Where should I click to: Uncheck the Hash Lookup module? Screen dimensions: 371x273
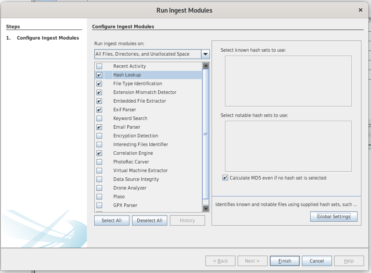[x=99, y=75]
